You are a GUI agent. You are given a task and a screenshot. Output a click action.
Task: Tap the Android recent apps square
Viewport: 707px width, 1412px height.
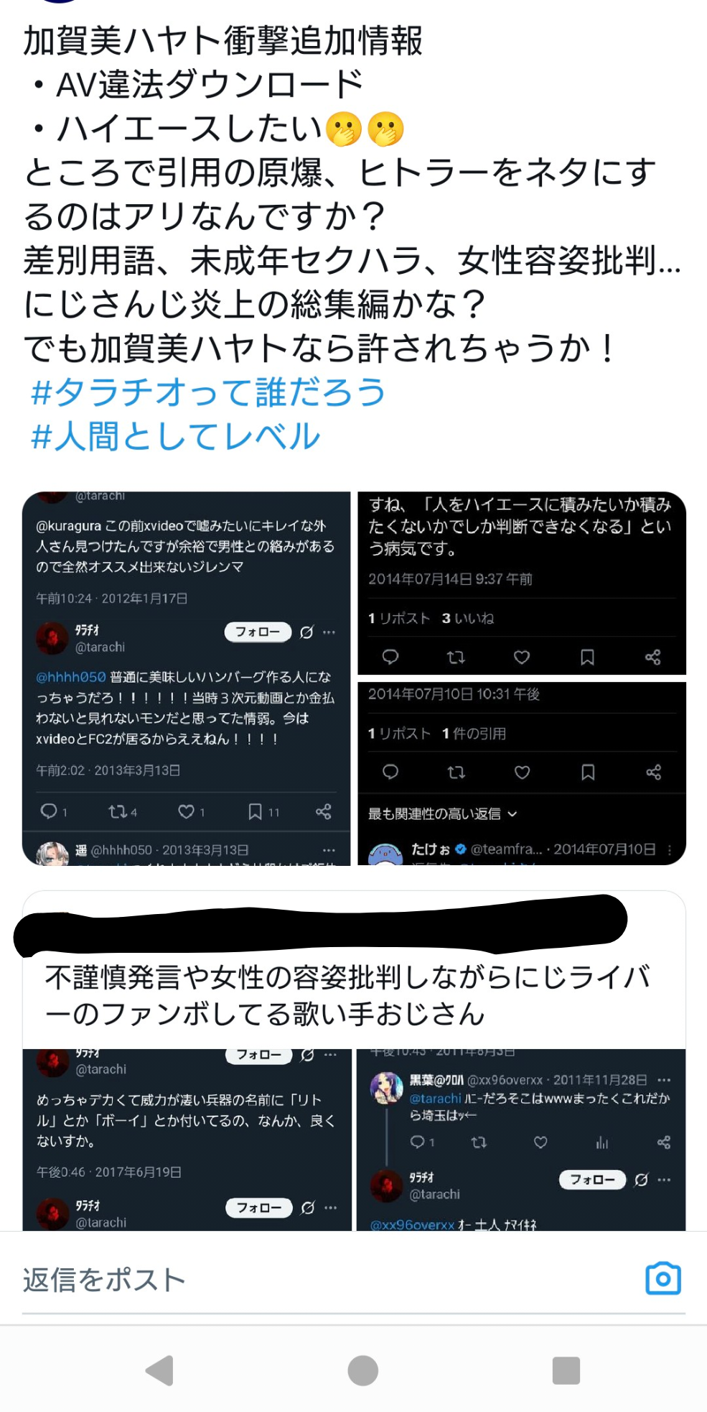pyautogui.click(x=566, y=1370)
